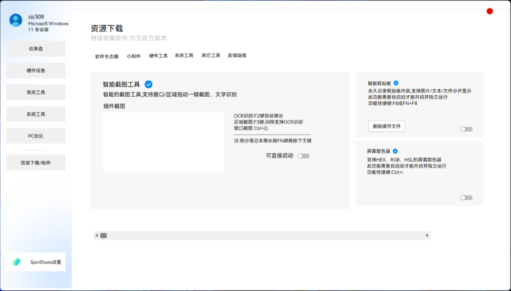Click the red recording indicator dot
Screen dimensions: 511x291
(489, 10)
